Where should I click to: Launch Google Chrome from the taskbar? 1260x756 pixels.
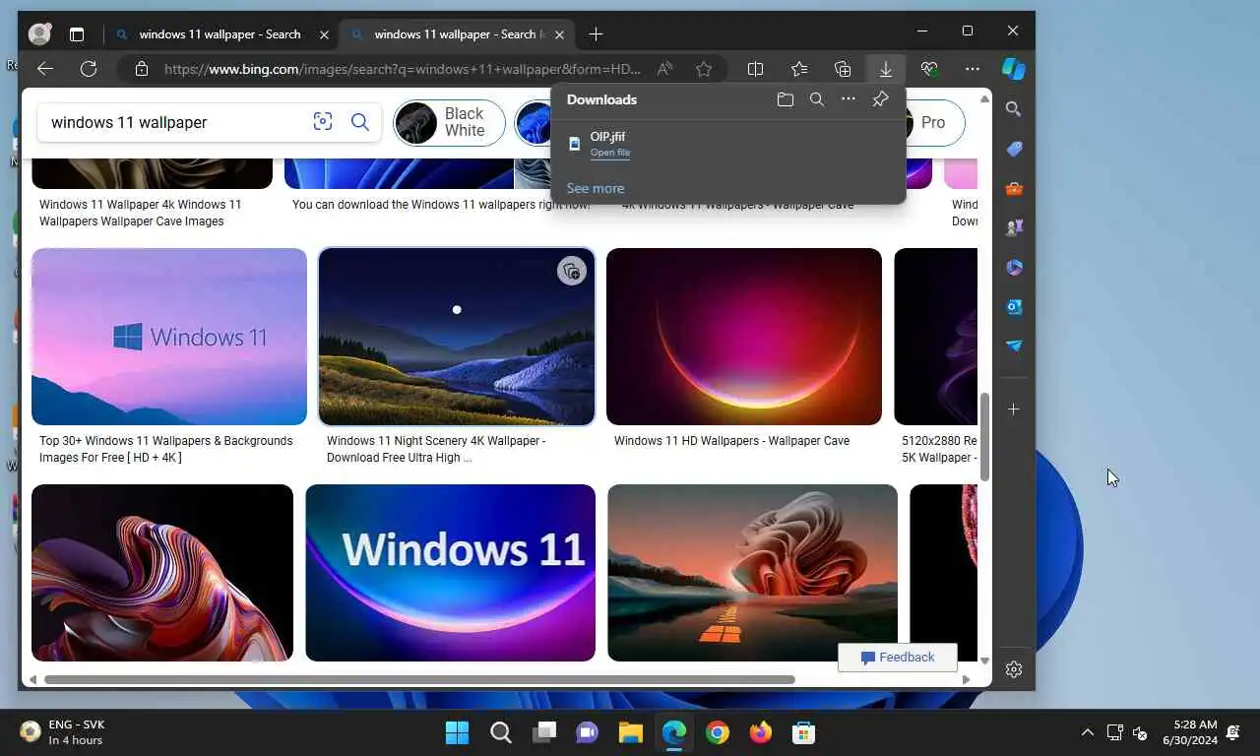[x=717, y=732]
